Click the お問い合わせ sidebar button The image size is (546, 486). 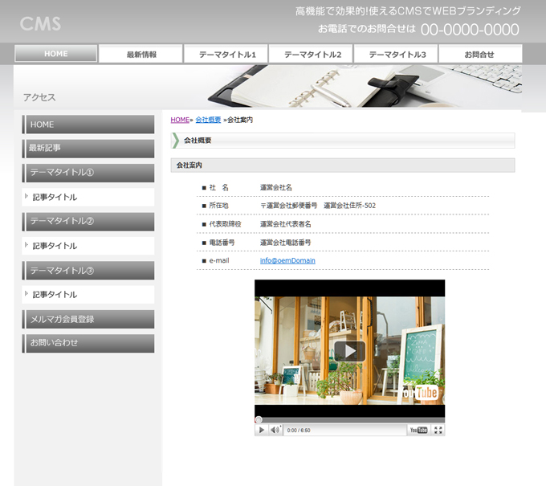coord(88,343)
